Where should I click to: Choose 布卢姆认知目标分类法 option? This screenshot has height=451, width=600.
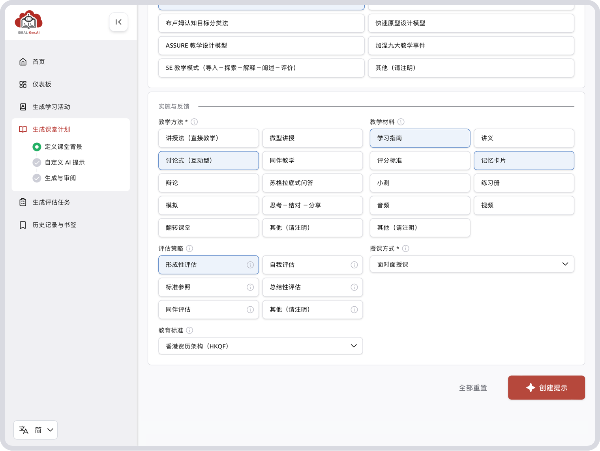pyautogui.click(x=261, y=23)
